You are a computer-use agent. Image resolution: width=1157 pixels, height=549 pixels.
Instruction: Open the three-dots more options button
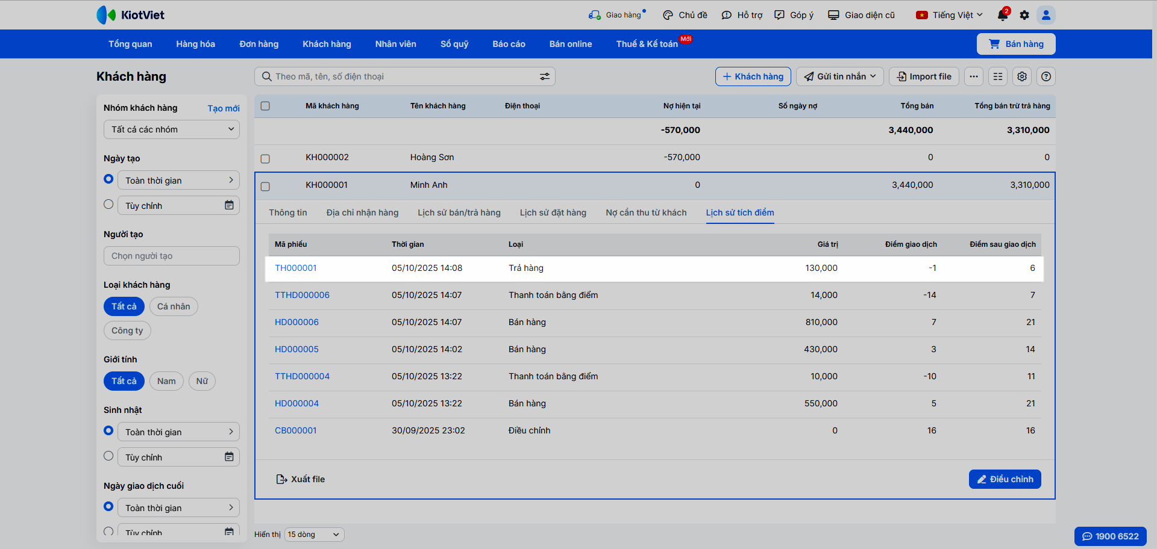974,76
